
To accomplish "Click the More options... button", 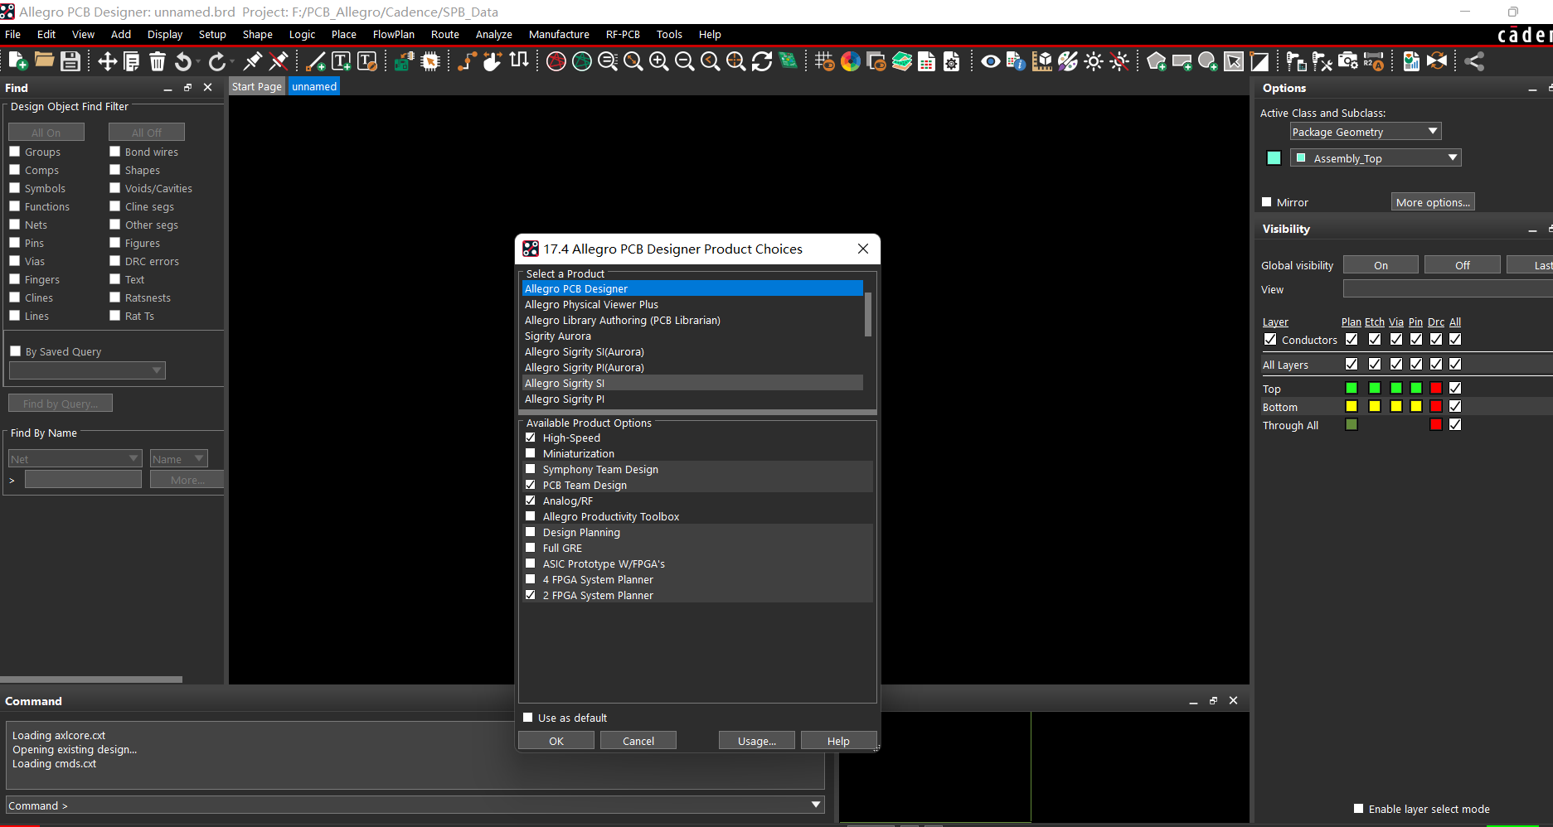I will [1433, 202].
